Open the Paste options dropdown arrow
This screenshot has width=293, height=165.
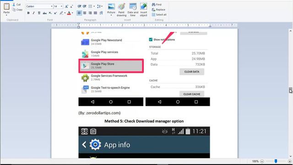[6, 15]
